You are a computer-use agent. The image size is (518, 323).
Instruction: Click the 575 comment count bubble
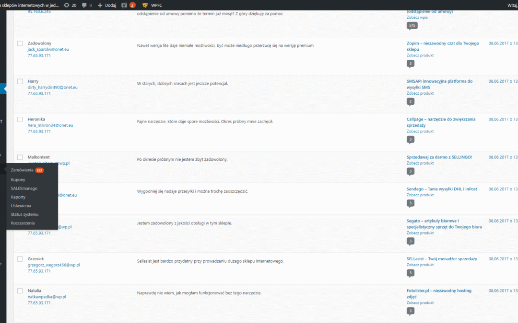[412, 26]
